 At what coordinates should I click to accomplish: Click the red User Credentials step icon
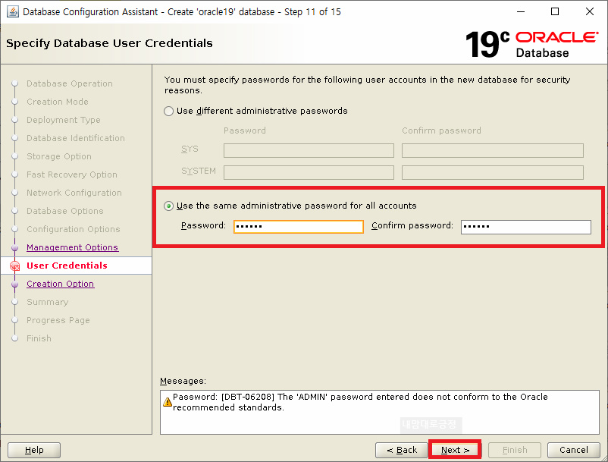14,266
